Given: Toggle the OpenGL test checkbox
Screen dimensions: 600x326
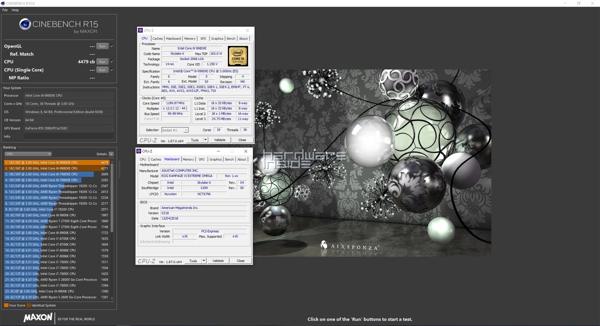Looking at the screenshot, I should [112, 46].
